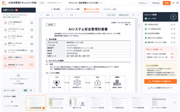Click the building and guard icon
Screen dimensions: 180x112
[117, 83]
